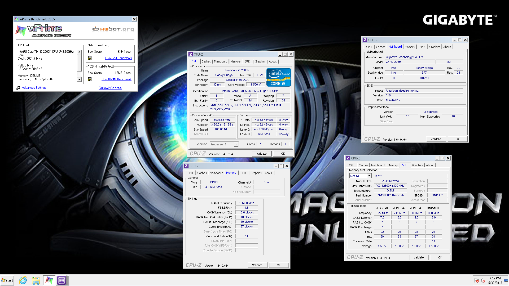The image size is (509, 286).
Task: Click the CAS# Latency 10.0 clocks field
Action: [247, 213]
